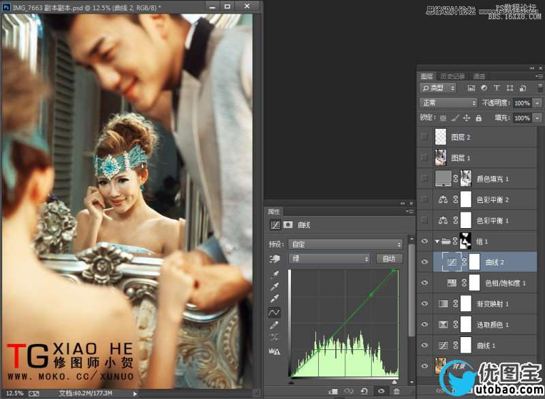The image size is (545, 399).
Task: Click the smooth curve values icon
Action: coord(274,337)
